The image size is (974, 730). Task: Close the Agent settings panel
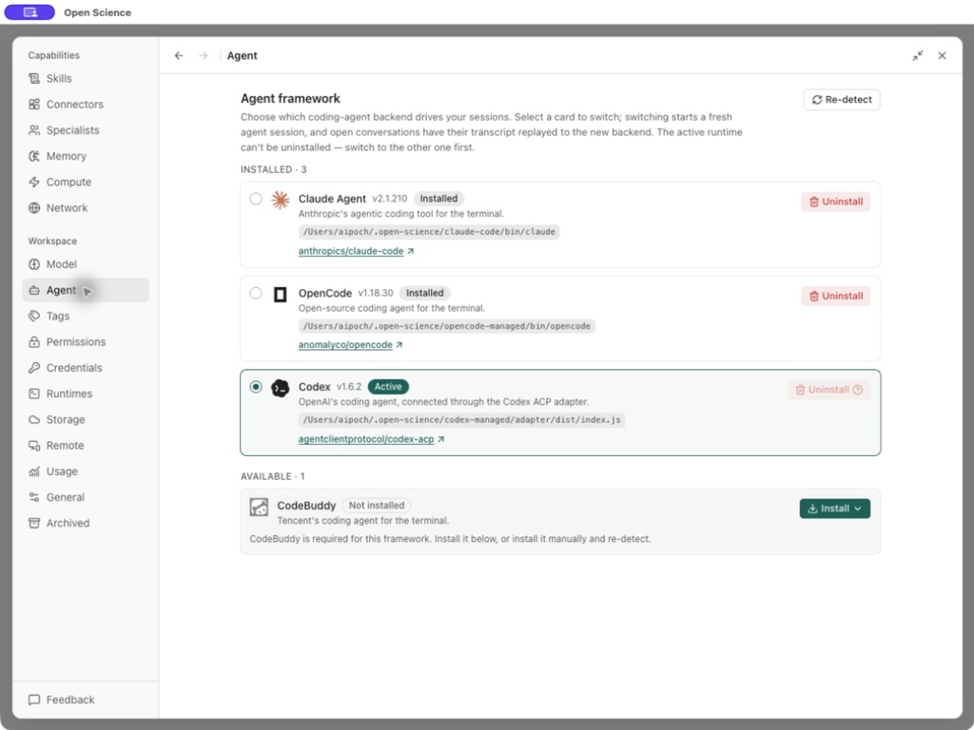(x=943, y=56)
